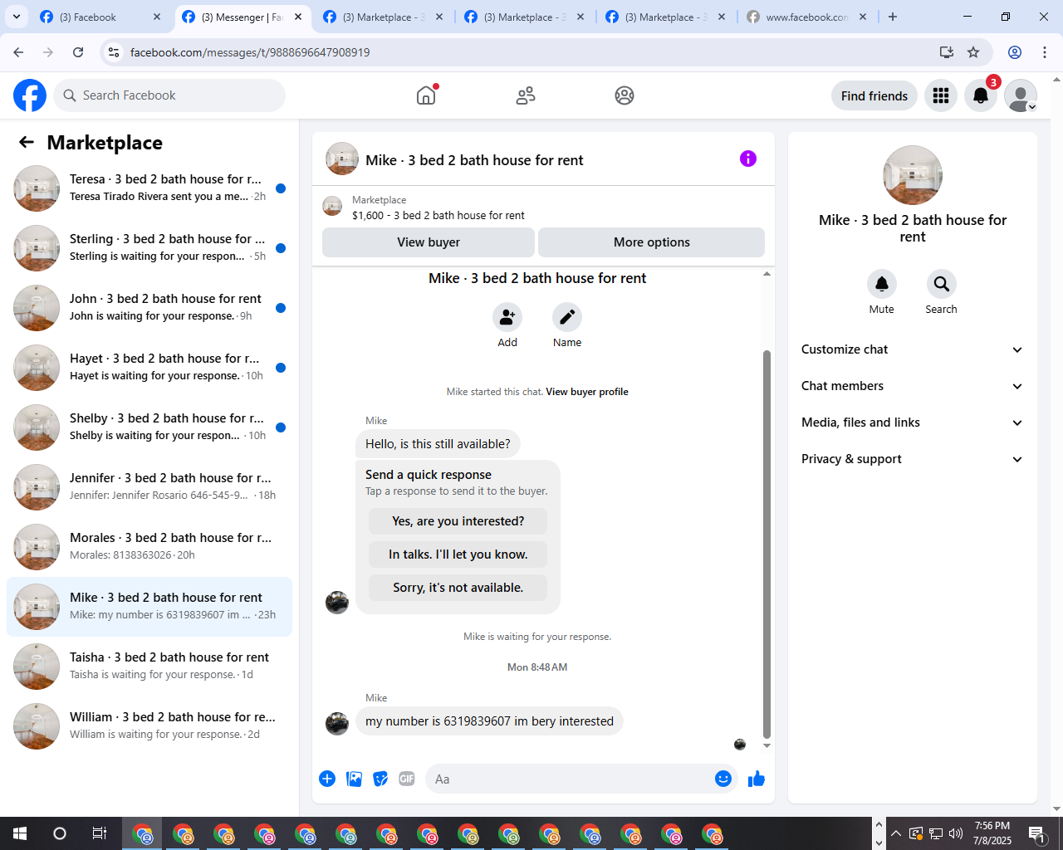
Task: Close the (3) Messenger browser tab
Action: pos(298,17)
